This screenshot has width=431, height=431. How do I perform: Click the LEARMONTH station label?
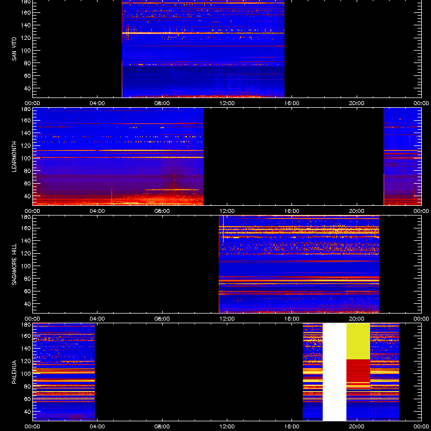[14, 157]
